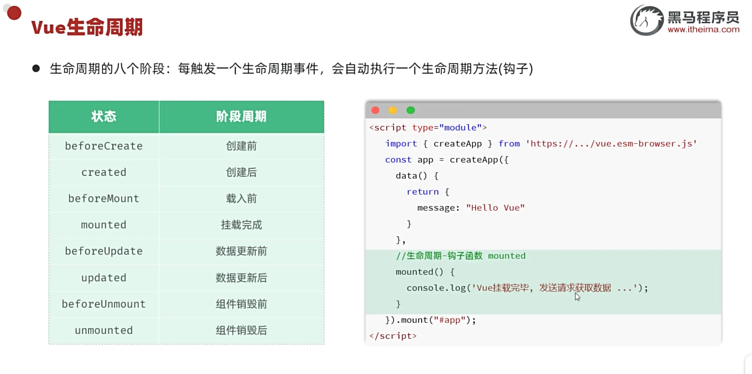Select the 'beforeMount' table cell

[x=104, y=199]
